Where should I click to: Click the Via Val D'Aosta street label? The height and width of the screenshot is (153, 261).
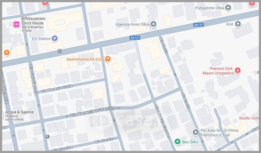33,80
